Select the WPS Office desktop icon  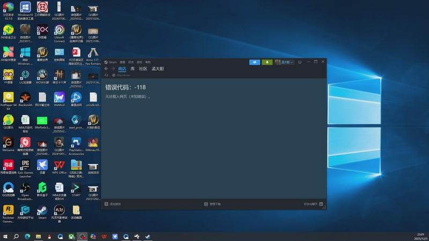(59, 167)
